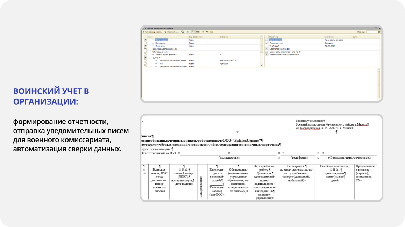Viewport: 405px width, 227px height.
Task: Click the Поле column header
Action: tap(168, 37)
